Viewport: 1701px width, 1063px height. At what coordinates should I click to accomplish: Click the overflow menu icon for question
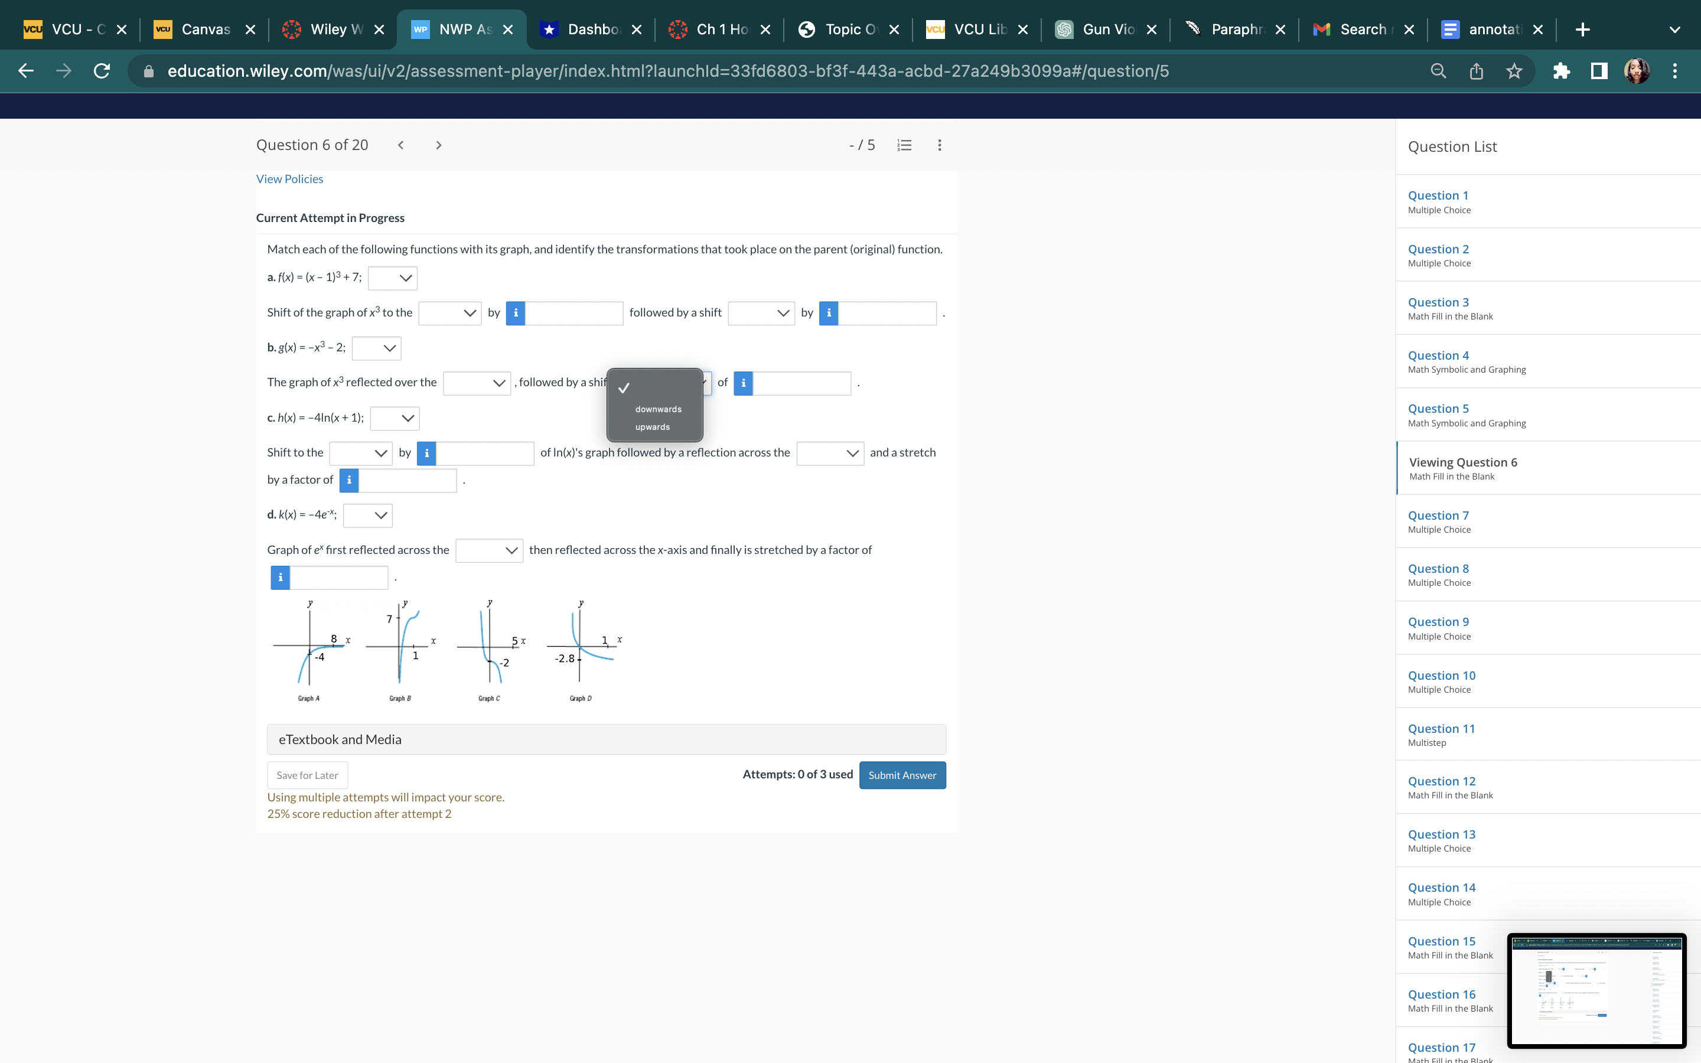[x=938, y=145]
